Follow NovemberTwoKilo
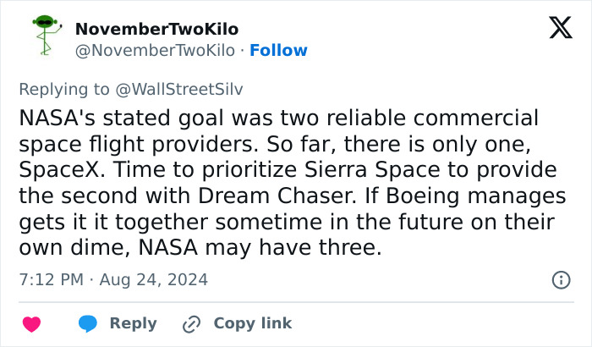This screenshot has width=592, height=347. click(278, 50)
